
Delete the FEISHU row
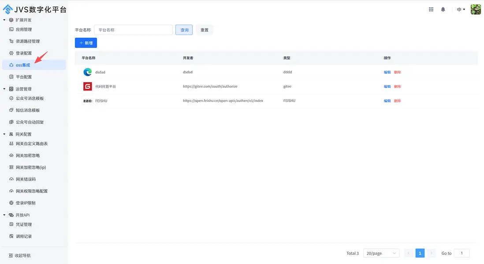coord(397,101)
